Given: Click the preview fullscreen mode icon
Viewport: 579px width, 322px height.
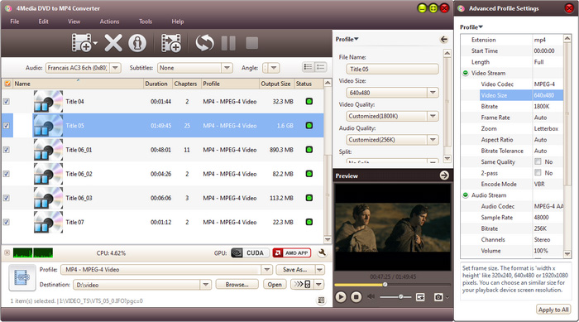Looking at the screenshot, I should tap(420, 297).
